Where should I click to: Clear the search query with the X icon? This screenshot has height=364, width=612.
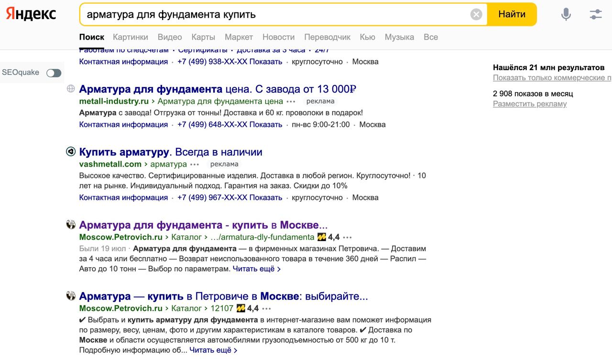pyautogui.click(x=476, y=14)
